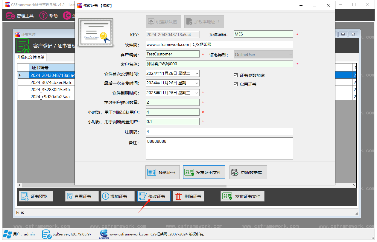
Task: Click 设置默认值 button
Action: point(164,22)
